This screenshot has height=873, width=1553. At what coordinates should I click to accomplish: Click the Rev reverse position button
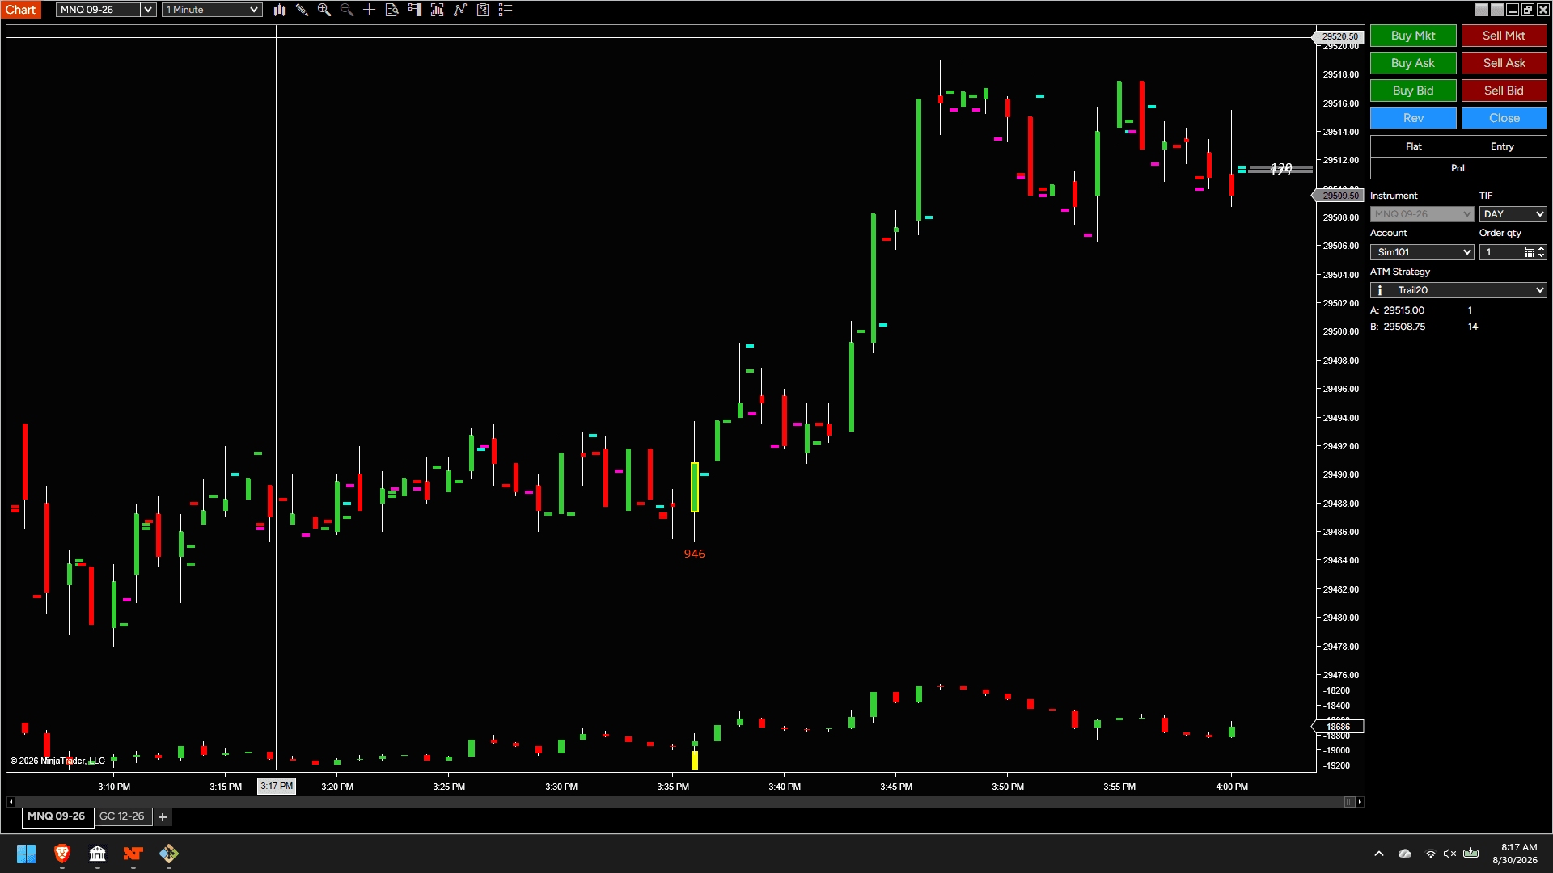(x=1413, y=118)
